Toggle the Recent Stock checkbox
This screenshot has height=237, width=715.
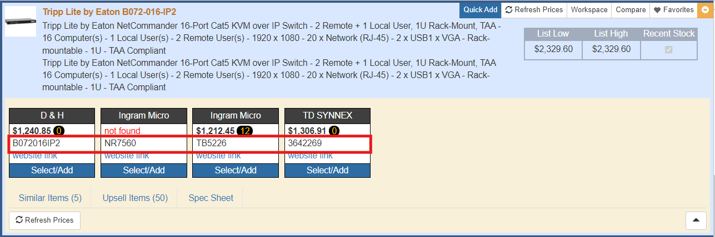click(668, 49)
